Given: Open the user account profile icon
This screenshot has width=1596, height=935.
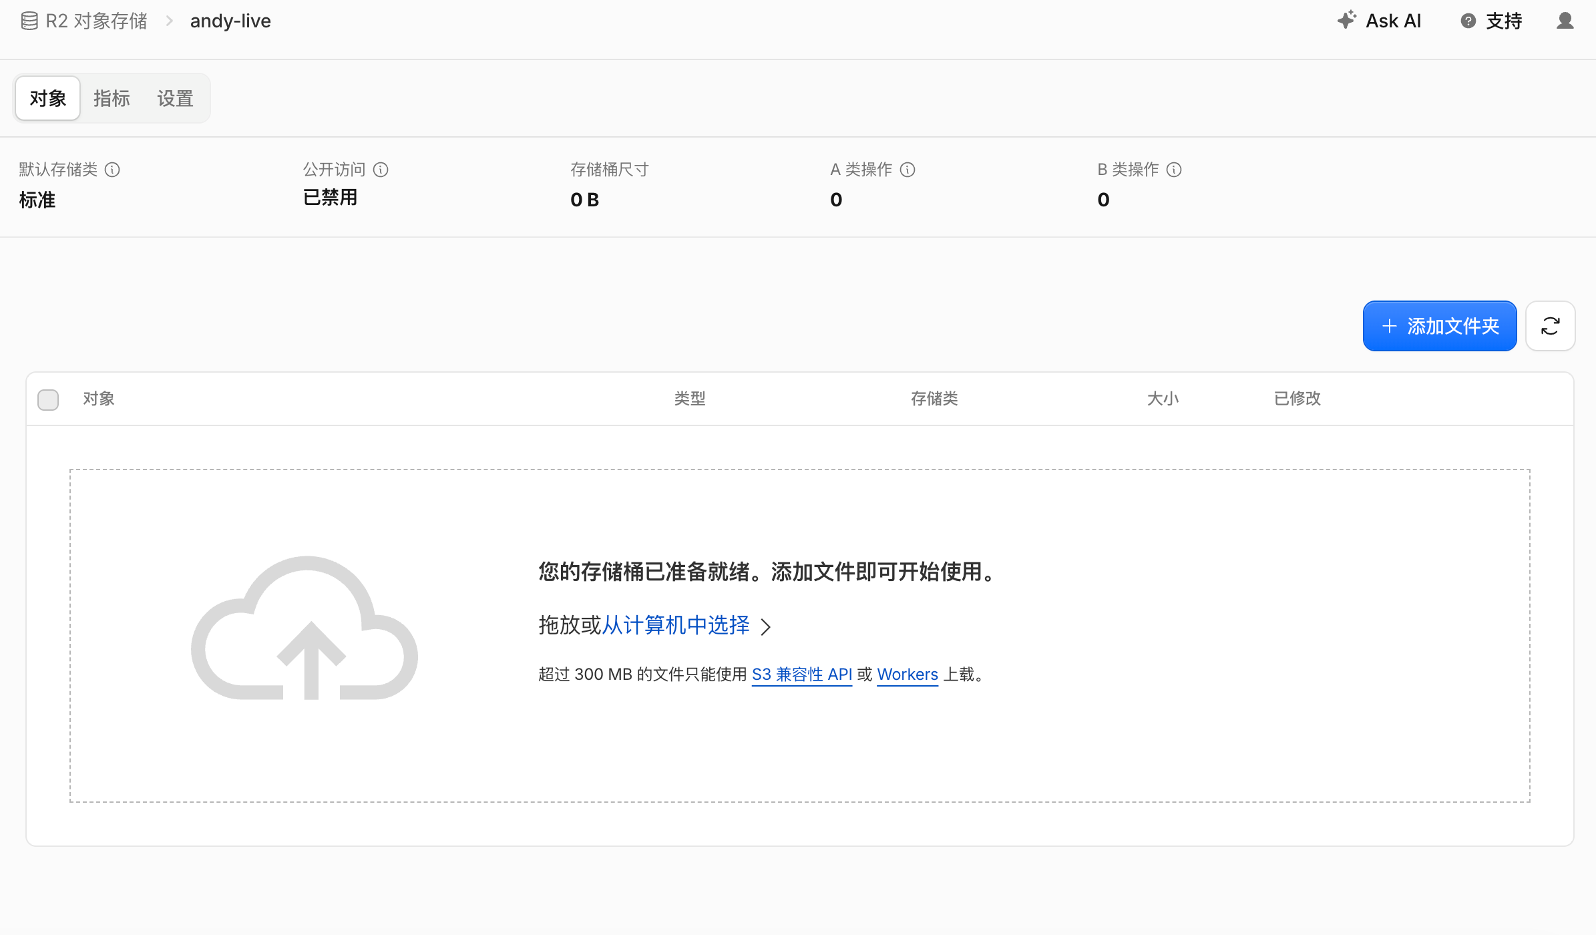Looking at the screenshot, I should (x=1565, y=21).
